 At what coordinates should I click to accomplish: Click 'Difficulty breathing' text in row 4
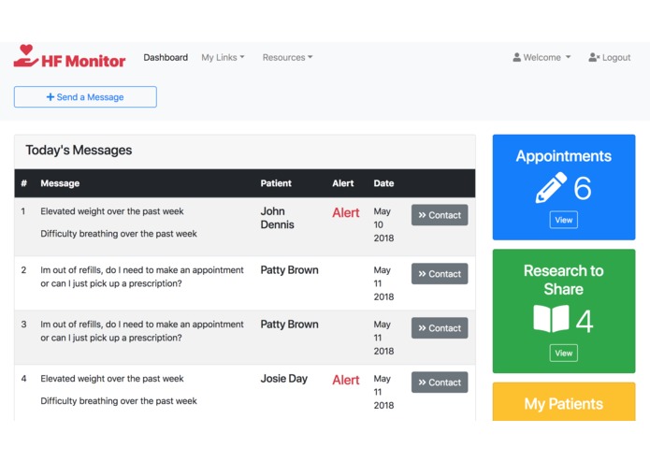click(x=119, y=401)
